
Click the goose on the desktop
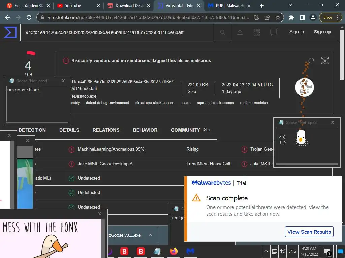[x=301, y=138]
